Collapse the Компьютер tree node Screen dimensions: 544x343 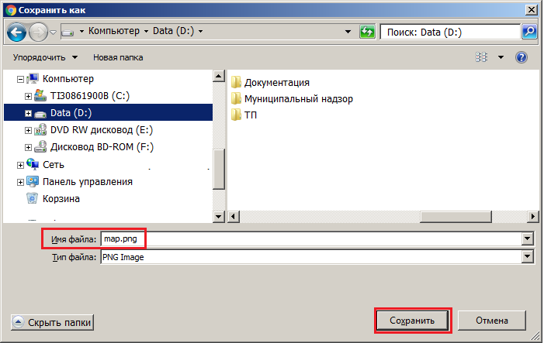pyautogui.click(x=21, y=79)
